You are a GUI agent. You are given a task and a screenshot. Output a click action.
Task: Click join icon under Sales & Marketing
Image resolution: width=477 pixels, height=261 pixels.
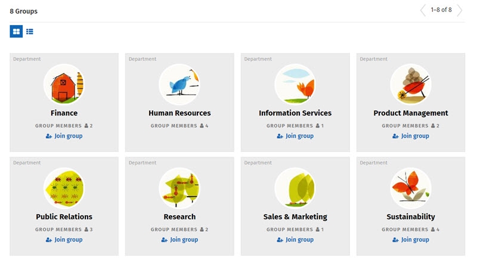click(280, 240)
